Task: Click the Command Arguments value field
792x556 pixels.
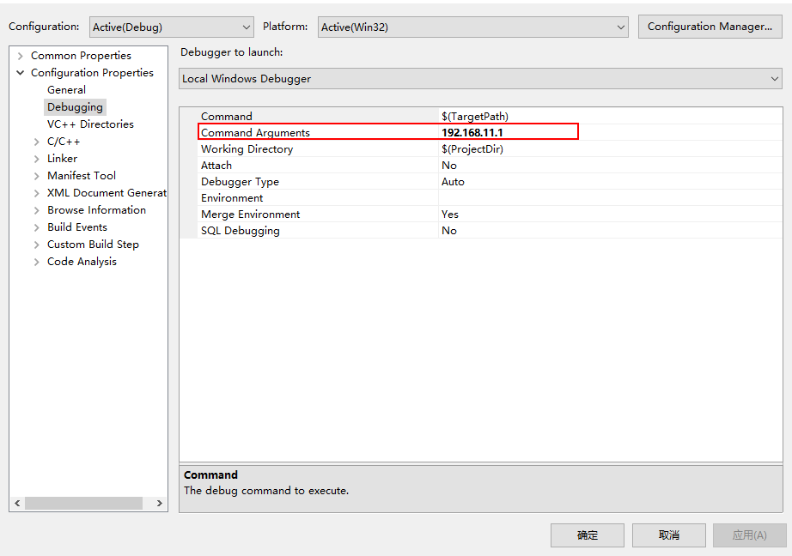Action: [509, 133]
